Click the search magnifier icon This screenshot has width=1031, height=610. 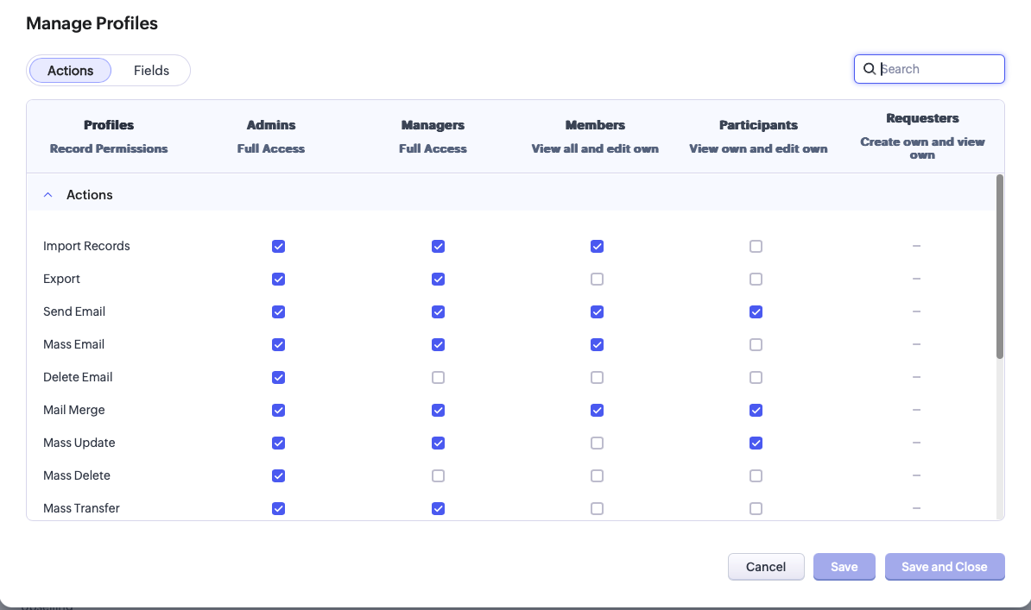click(870, 69)
